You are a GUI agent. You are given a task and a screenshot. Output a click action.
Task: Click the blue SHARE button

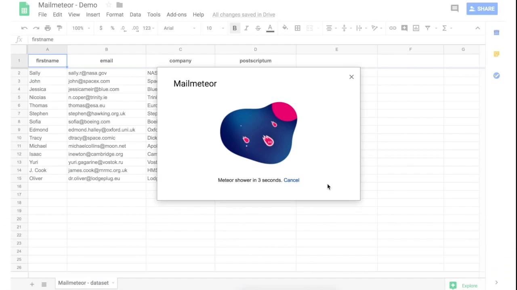click(482, 8)
